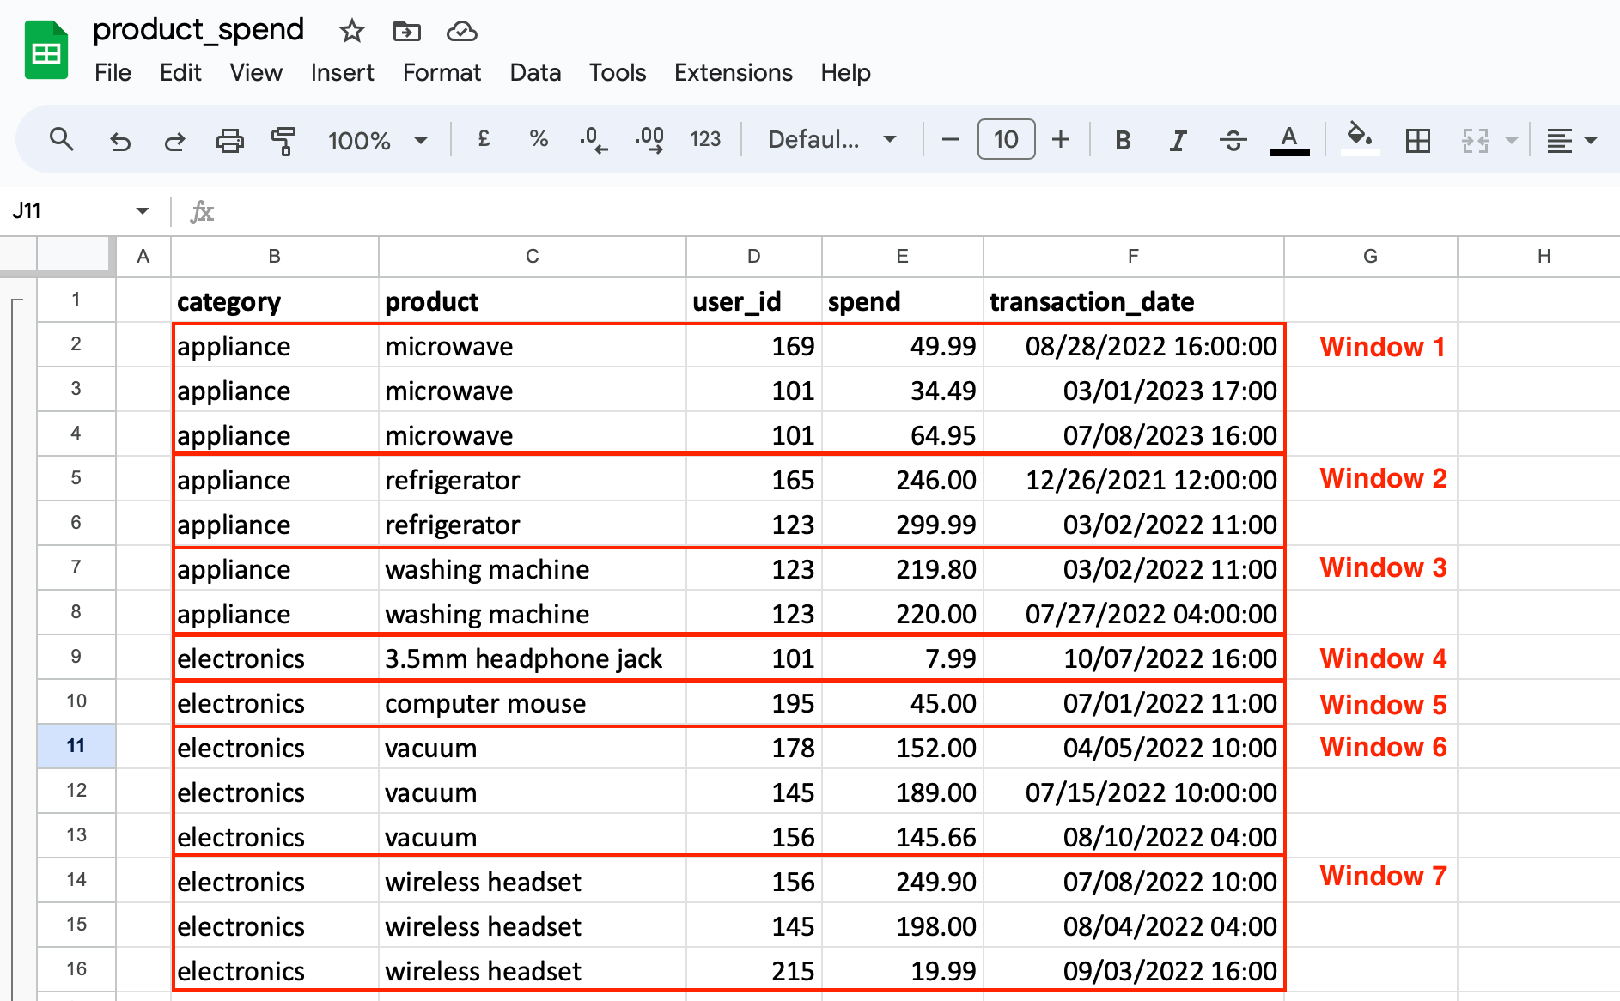
Task: Decrease decimal places
Action: coord(593,139)
